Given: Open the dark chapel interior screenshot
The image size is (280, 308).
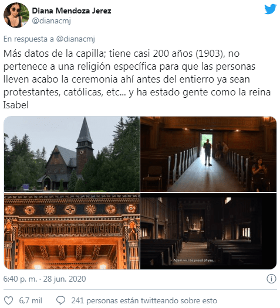Looking at the screenshot, I should pos(208,231).
